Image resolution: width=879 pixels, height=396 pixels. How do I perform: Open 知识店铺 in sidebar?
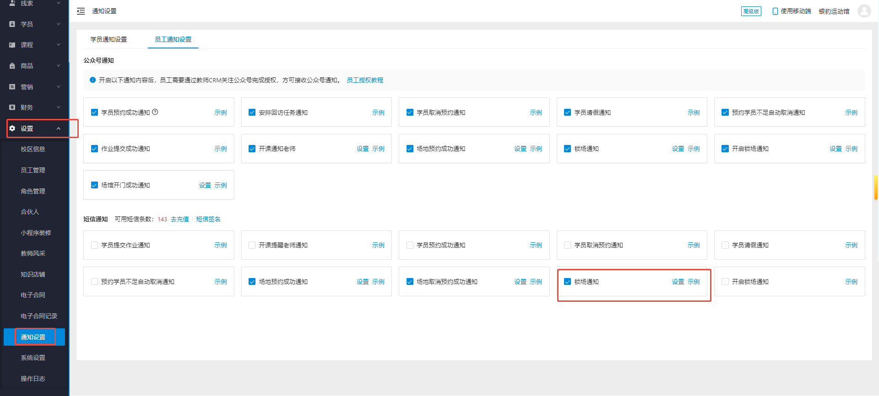coord(33,274)
